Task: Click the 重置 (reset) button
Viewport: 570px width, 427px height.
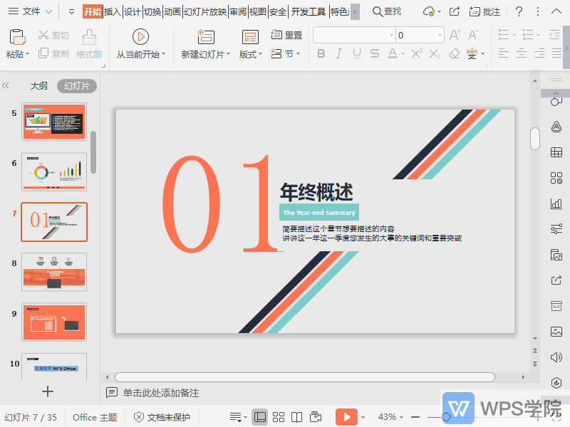Action: click(286, 34)
